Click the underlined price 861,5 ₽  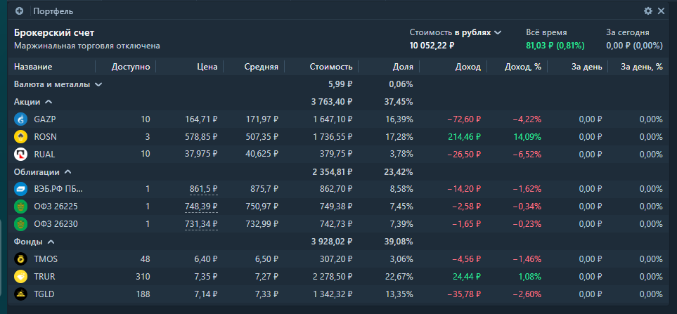coord(204,189)
